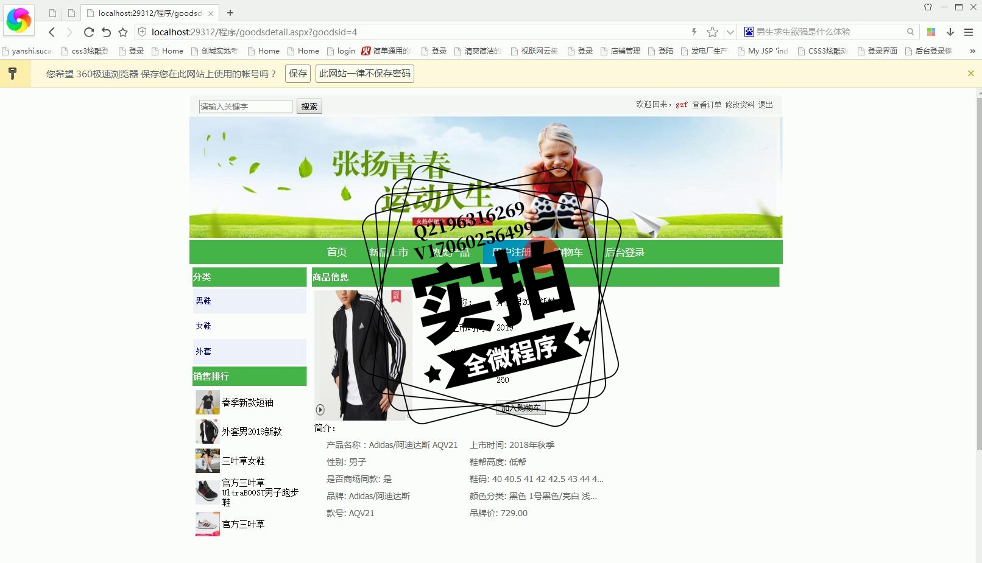The image size is (982, 563).
Task: Click the browser back arrow
Action: pyautogui.click(x=52, y=32)
